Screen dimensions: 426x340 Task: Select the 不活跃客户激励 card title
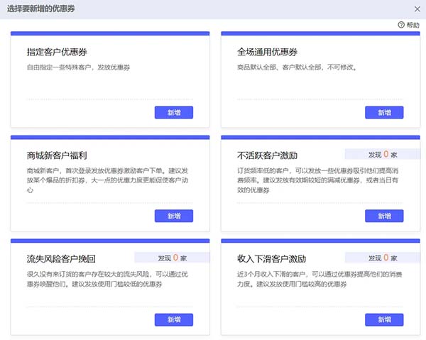pos(267,155)
